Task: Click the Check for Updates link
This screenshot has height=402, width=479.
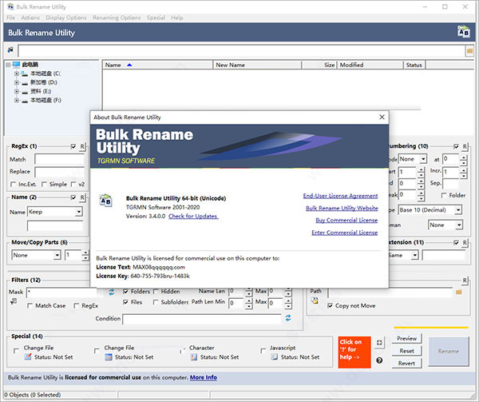Action: tap(193, 216)
